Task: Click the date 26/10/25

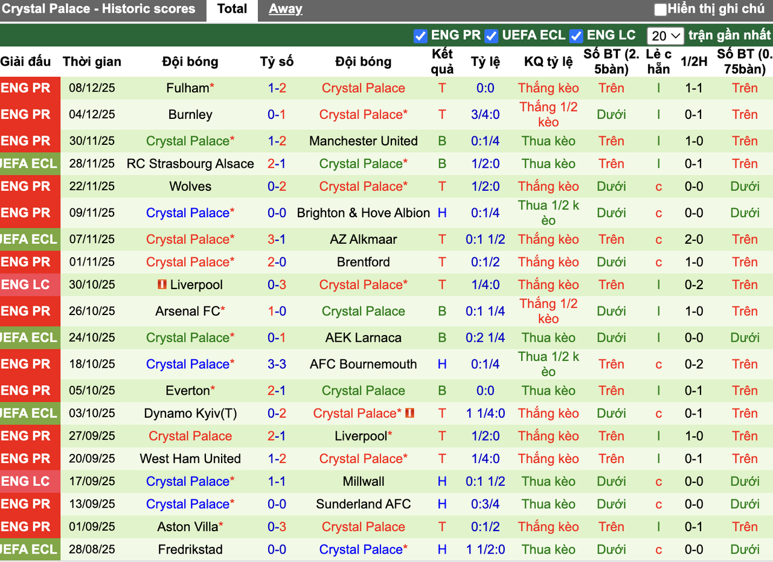Action: [x=92, y=311]
